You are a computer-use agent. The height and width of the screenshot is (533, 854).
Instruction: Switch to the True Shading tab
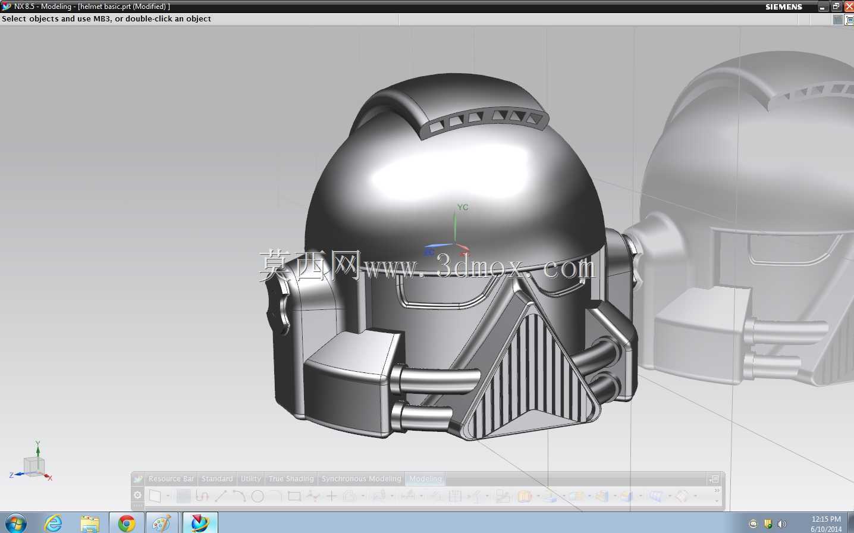coord(291,479)
